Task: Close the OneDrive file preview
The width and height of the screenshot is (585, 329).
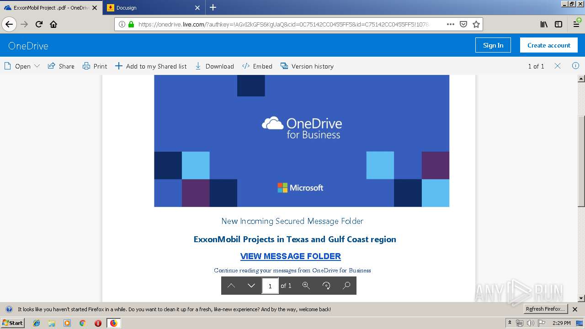Action: [x=558, y=66]
